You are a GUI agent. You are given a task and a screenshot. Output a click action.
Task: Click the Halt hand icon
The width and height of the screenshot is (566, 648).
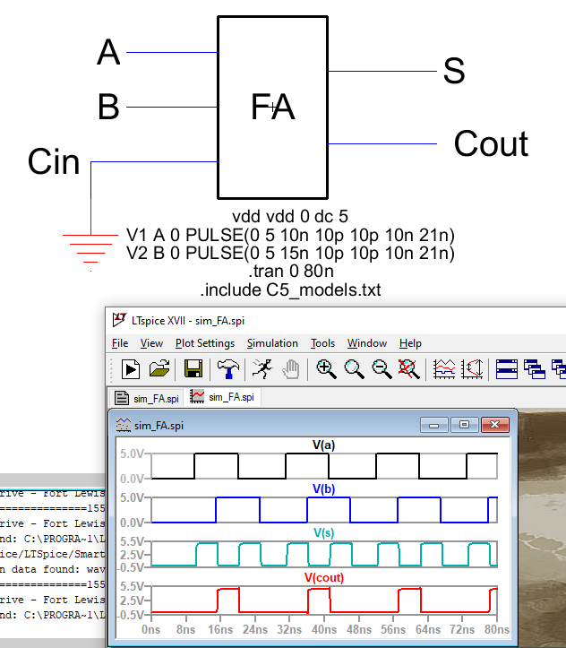coord(290,368)
